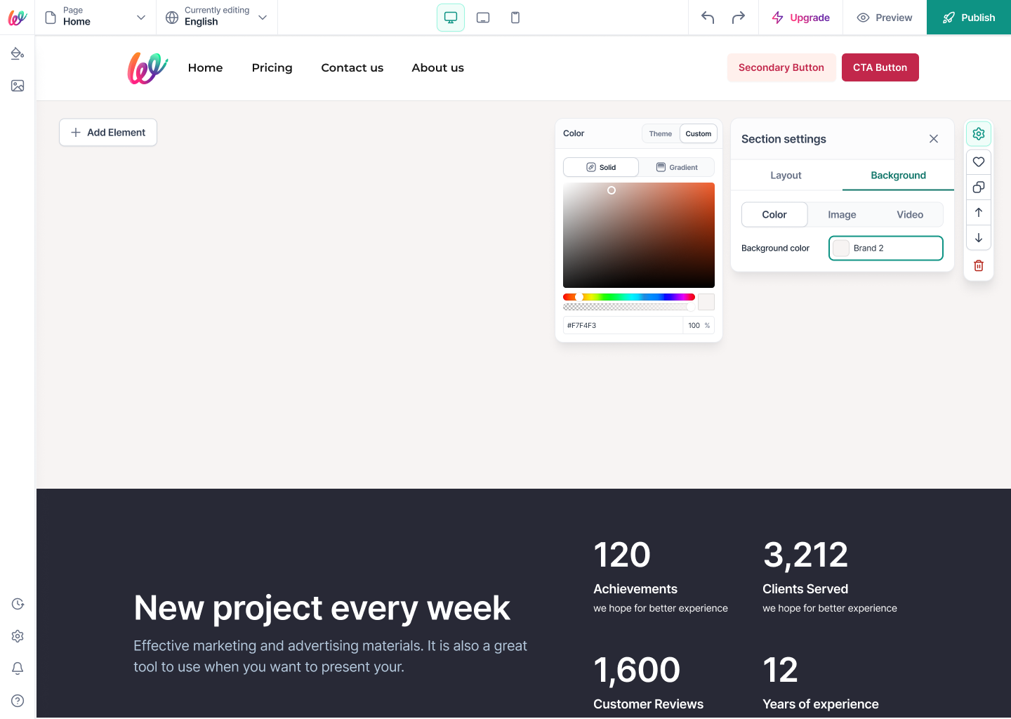1011x719 pixels.
Task: Click the Add Element button
Action: pos(108,132)
